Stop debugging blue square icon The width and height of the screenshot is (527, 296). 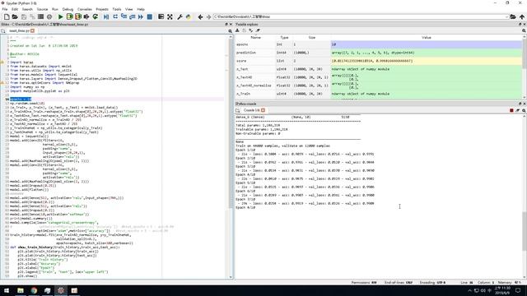point(150,16)
